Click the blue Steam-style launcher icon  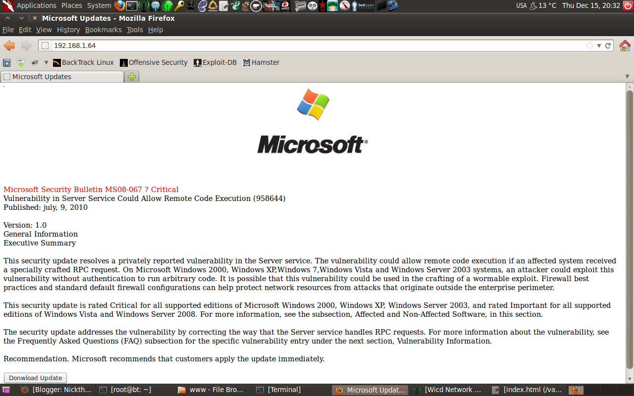click(x=393, y=6)
